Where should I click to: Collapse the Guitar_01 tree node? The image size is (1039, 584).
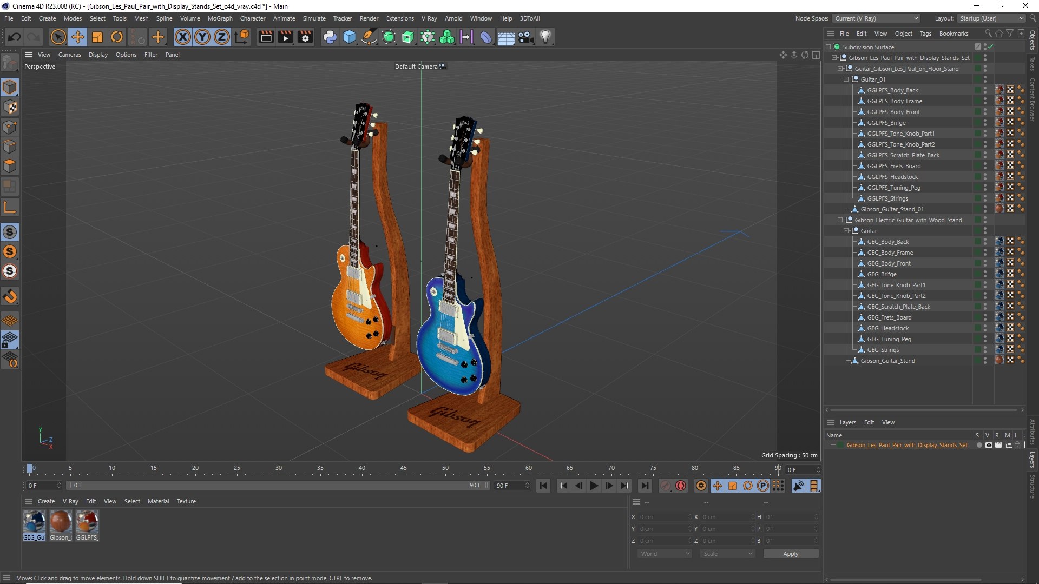click(x=846, y=79)
